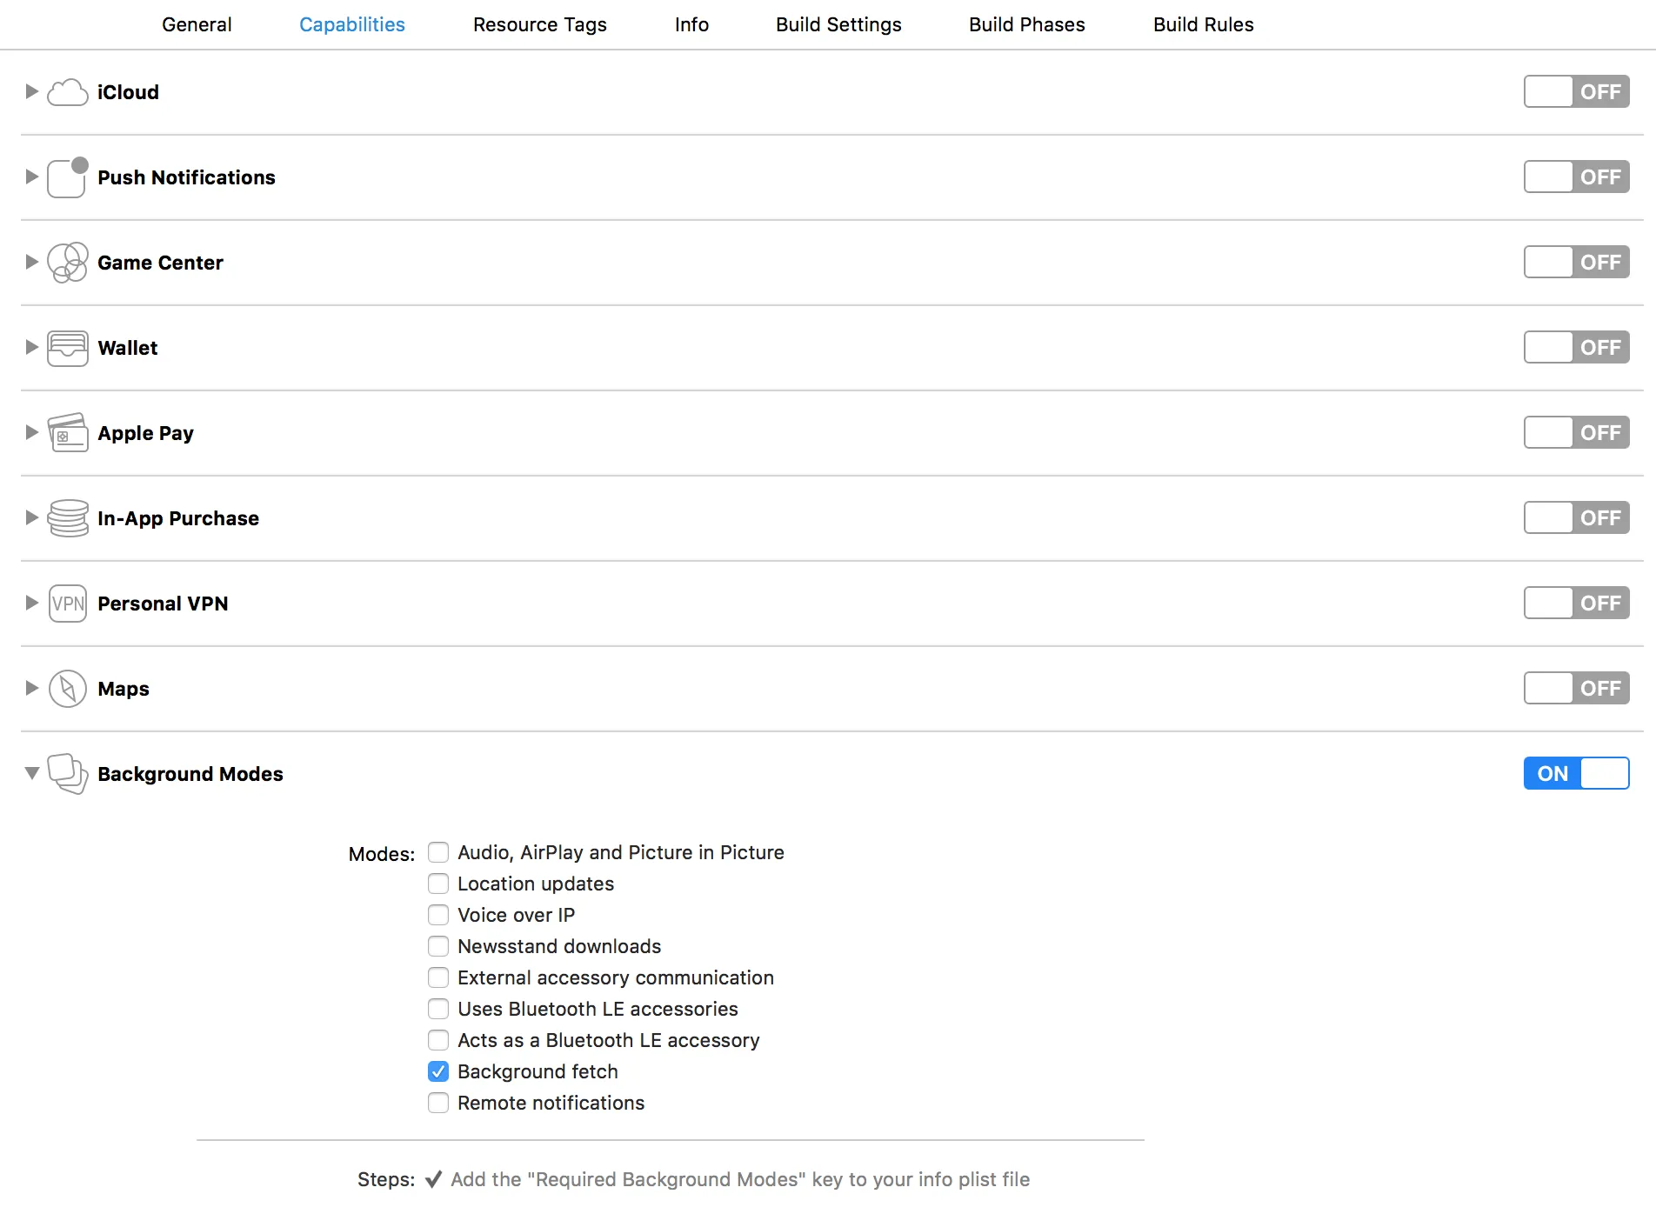
Task: Tick the Newsstand downloads checkbox
Action: tap(438, 946)
